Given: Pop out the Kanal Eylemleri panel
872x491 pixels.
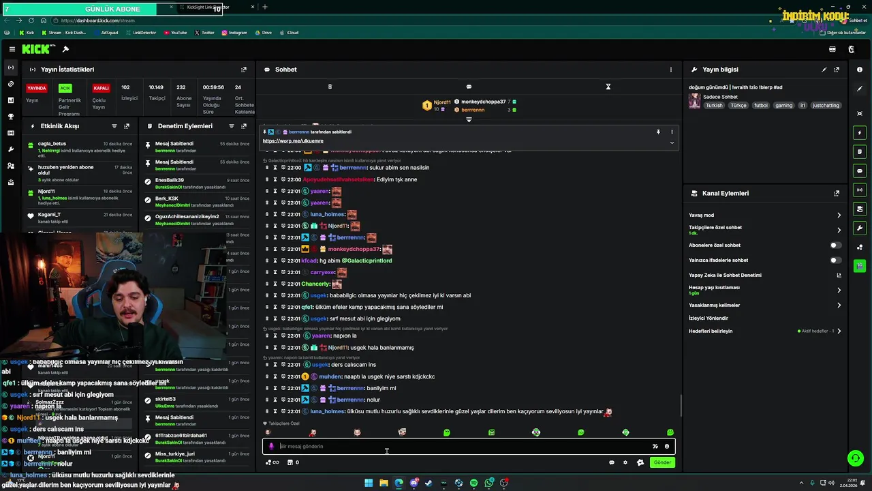Looking at the screenshot, I should [x=837, y=194].
